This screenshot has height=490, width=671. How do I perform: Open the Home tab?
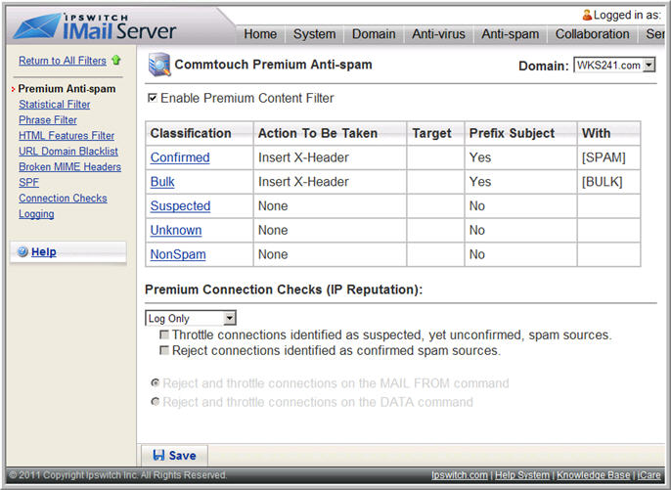pyautogui.click(x=260, y=34)
